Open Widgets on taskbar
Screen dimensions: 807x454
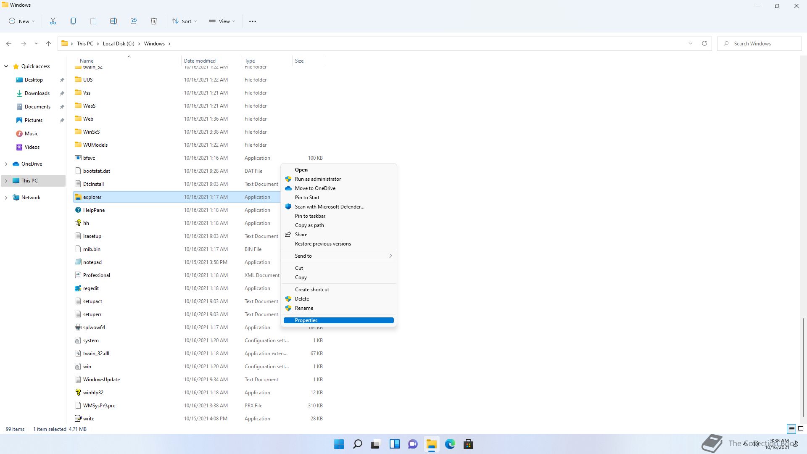pyautogui.click(x=395, y=444)
